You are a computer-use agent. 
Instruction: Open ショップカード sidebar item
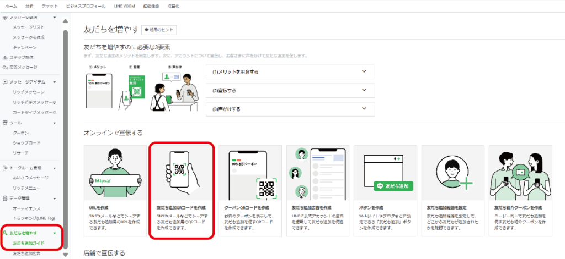coord(26,143)
